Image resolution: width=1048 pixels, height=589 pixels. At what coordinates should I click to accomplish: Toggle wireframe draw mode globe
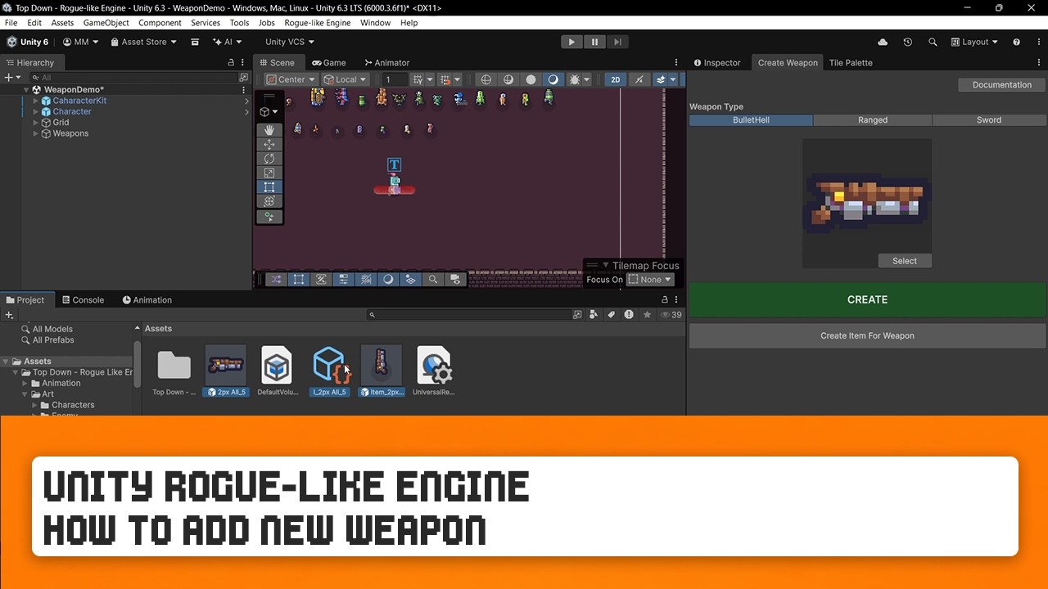click(486, 79)
